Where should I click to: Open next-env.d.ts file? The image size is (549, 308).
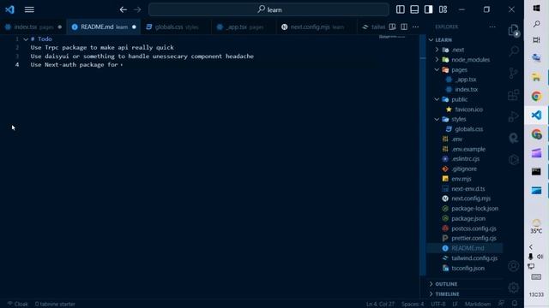pyautogui.click(x=468, y=189)
